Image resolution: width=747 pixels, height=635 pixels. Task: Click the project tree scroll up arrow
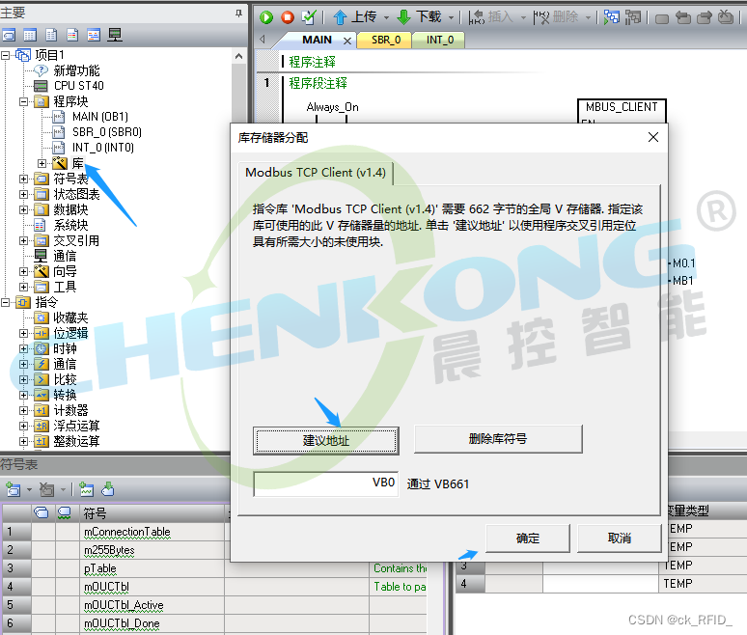click(x=238, y=56)
